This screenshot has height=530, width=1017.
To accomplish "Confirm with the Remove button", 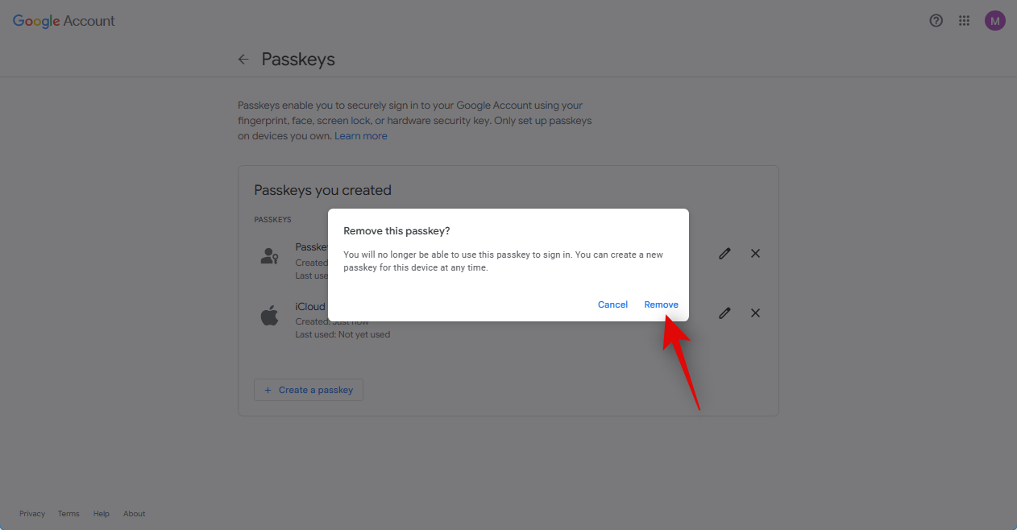I will coord(661,304).
